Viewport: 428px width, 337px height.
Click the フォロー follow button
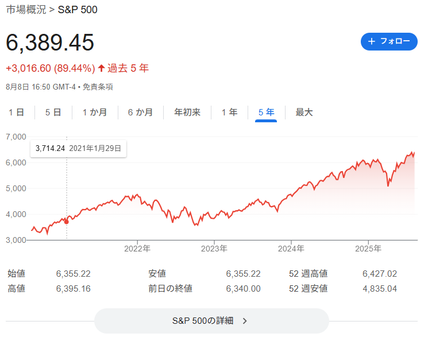tap(389, 41)
